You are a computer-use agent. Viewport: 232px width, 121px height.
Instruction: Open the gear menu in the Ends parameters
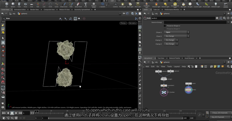point(217,18)
